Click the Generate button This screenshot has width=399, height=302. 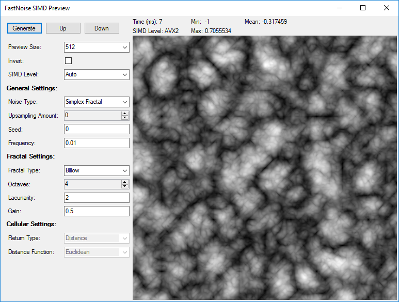pyautogui.click(x=24, y=28)
